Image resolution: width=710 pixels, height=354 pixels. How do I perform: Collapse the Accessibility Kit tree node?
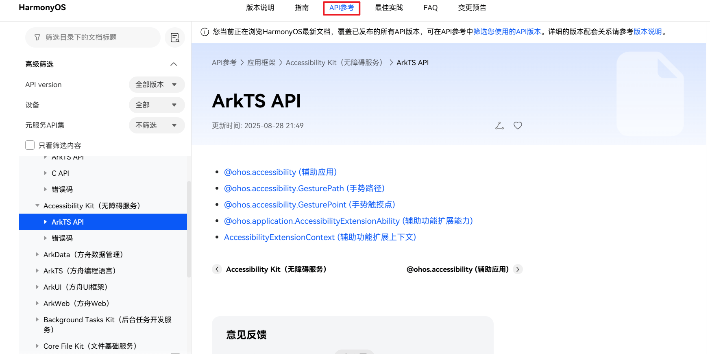(x=37, y=205)
